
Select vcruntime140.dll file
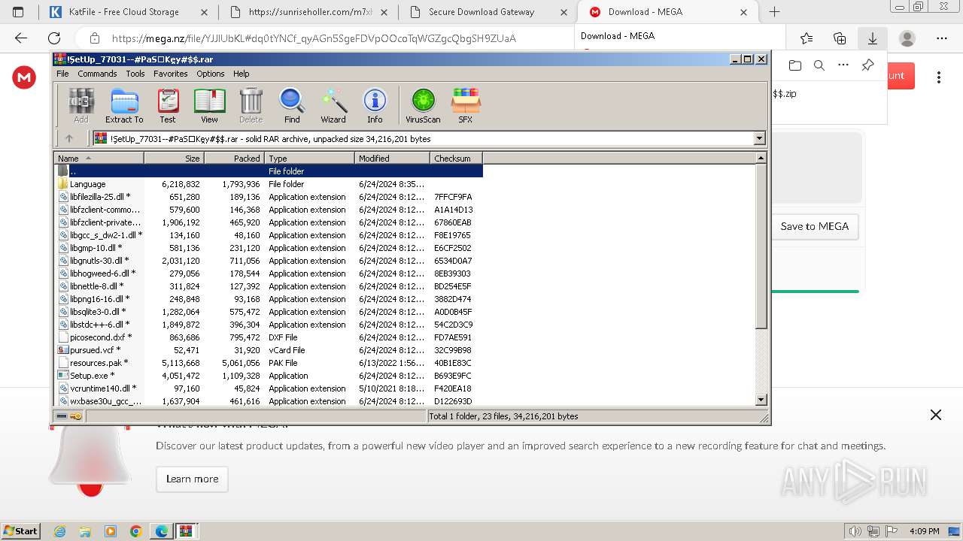(269, 388)
